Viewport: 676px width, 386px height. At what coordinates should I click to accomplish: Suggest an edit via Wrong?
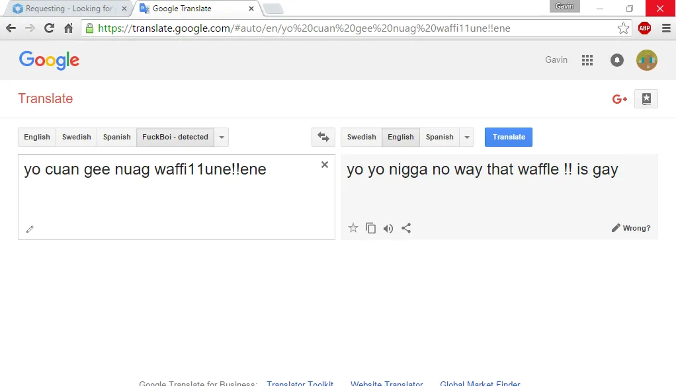[x=631, y=228]
